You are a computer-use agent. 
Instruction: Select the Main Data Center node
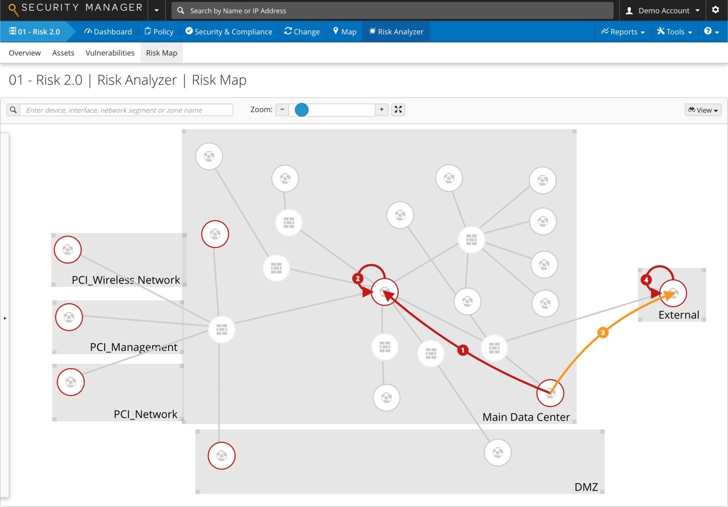[550, 393]
